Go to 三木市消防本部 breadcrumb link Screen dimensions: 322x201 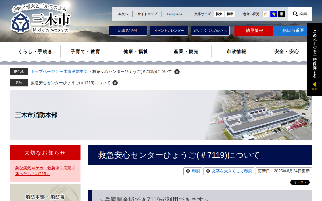[73, 72]
